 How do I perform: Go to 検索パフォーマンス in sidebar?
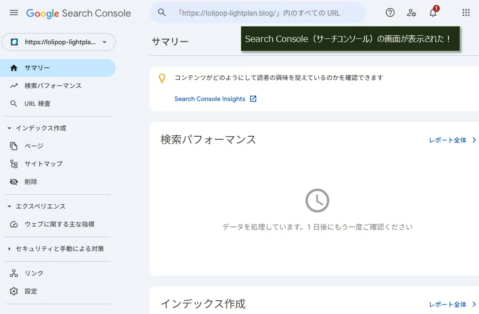[53, 86]
